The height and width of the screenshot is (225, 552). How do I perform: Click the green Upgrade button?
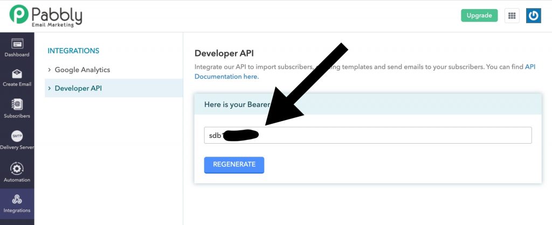pyautogui.click(x=479, y=16)
